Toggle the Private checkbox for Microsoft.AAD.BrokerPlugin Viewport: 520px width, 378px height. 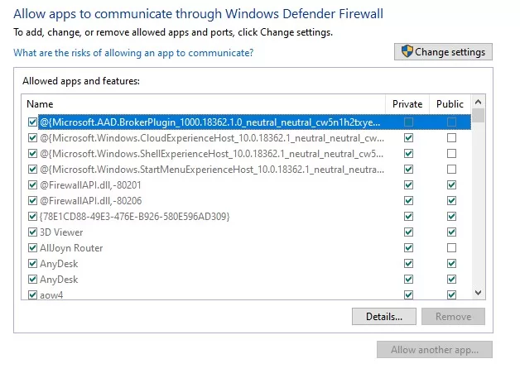[x=408, y=122]
